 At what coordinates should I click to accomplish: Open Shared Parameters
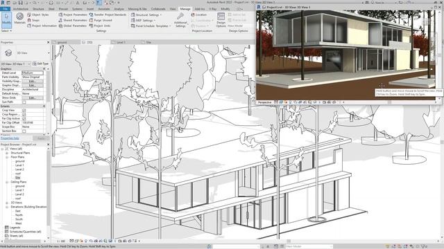tap(73, 20)
